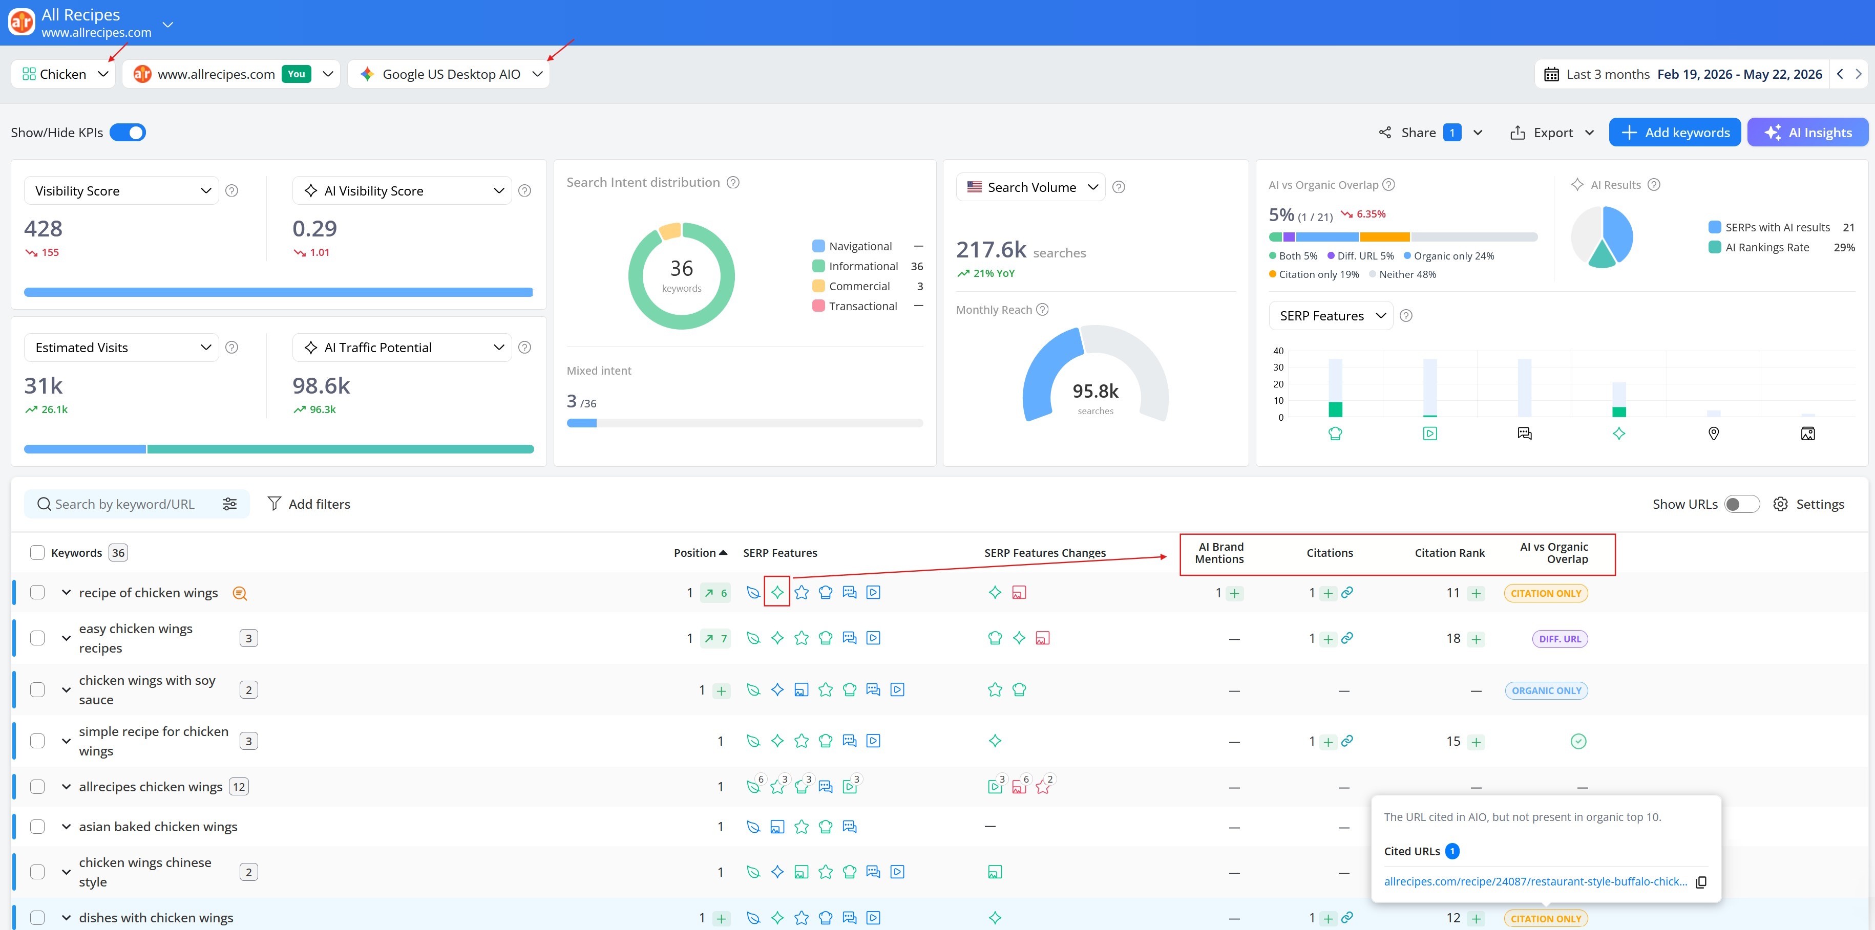This screenshot has height=930, width=1875.
Task: Go to previous date period arrow
Action: (1839, 74)
